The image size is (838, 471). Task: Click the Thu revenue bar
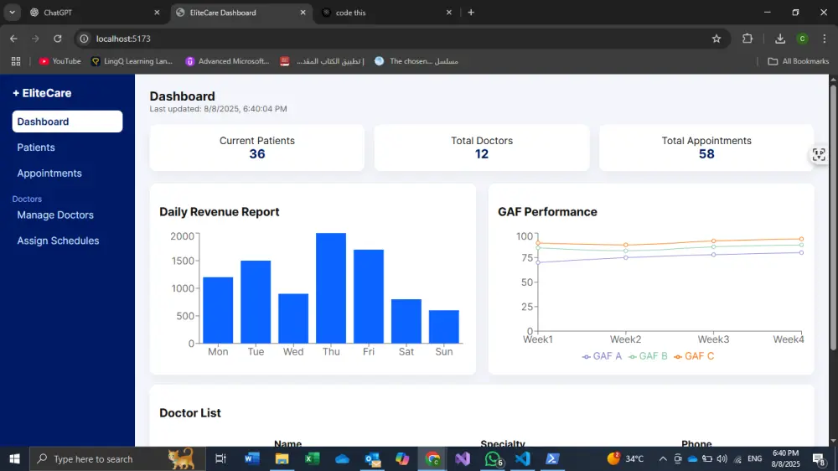coord(331,288)
